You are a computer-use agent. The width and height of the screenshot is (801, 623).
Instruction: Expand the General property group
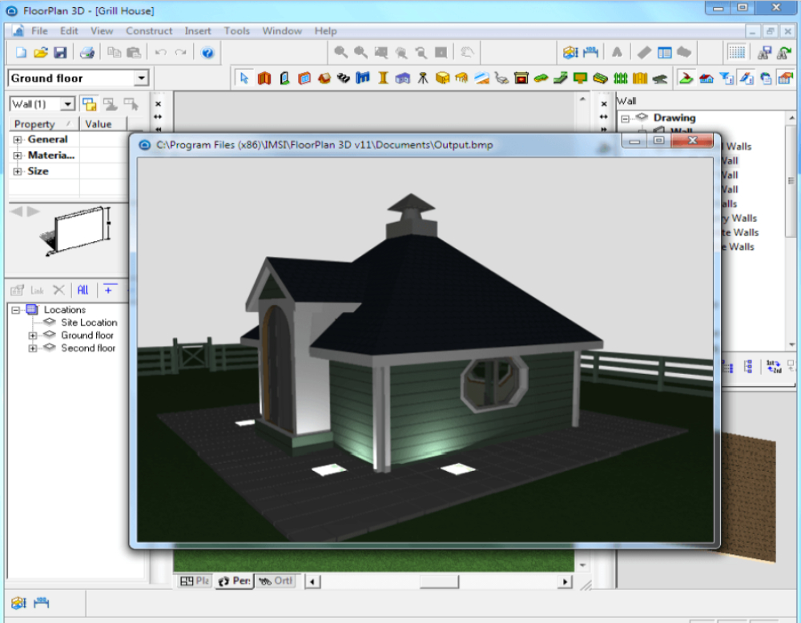point(18,139)
